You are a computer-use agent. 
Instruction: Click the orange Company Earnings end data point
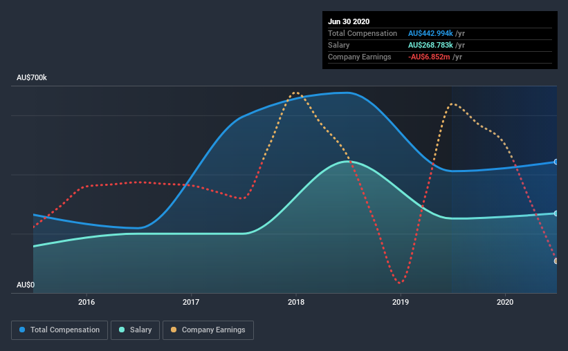pyautogui.click(x=556, y=261)
